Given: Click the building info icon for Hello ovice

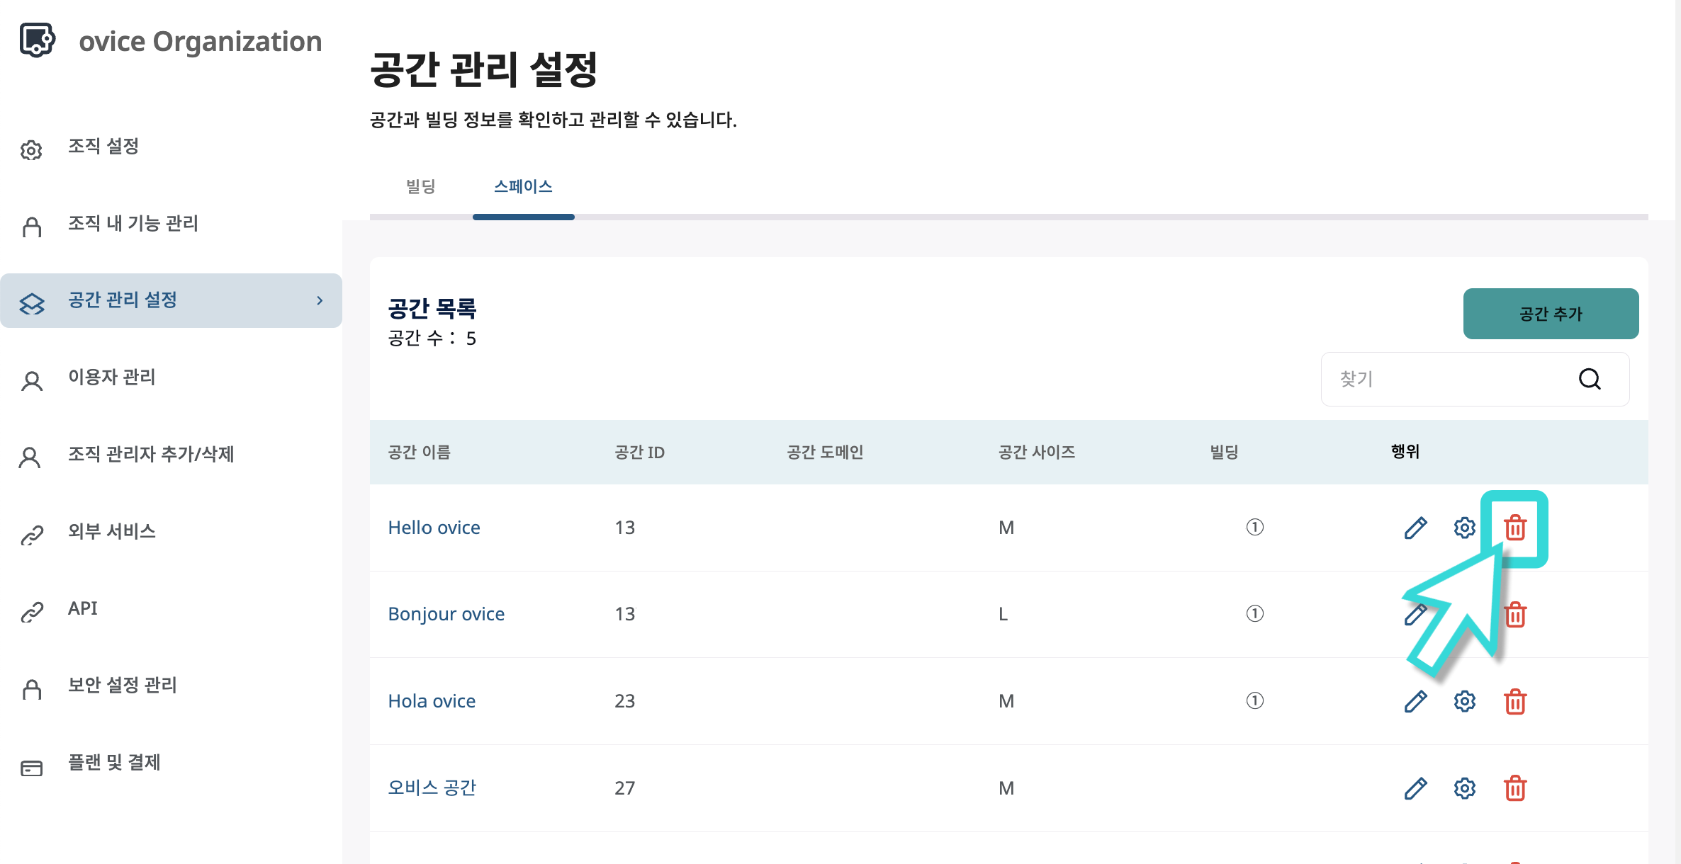Looking at the screenshot, I should 1254,527.
